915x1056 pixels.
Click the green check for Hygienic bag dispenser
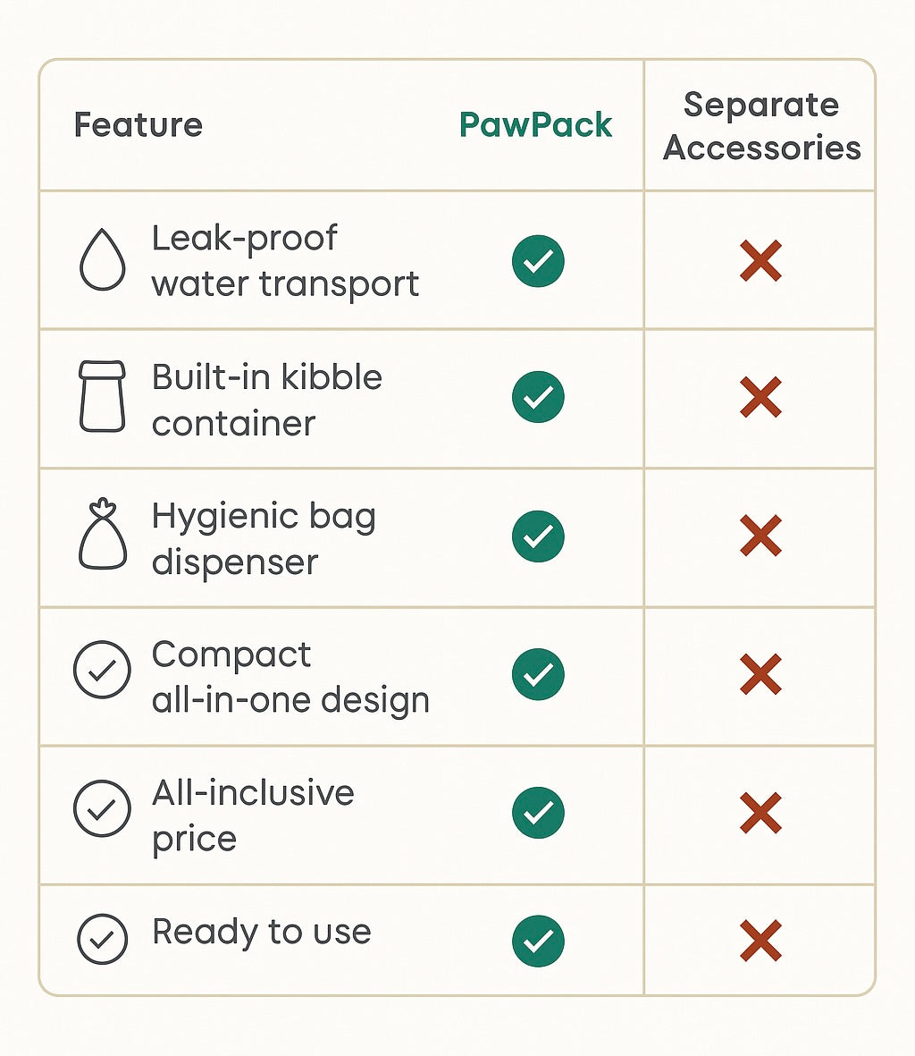[x=538, y=536]
